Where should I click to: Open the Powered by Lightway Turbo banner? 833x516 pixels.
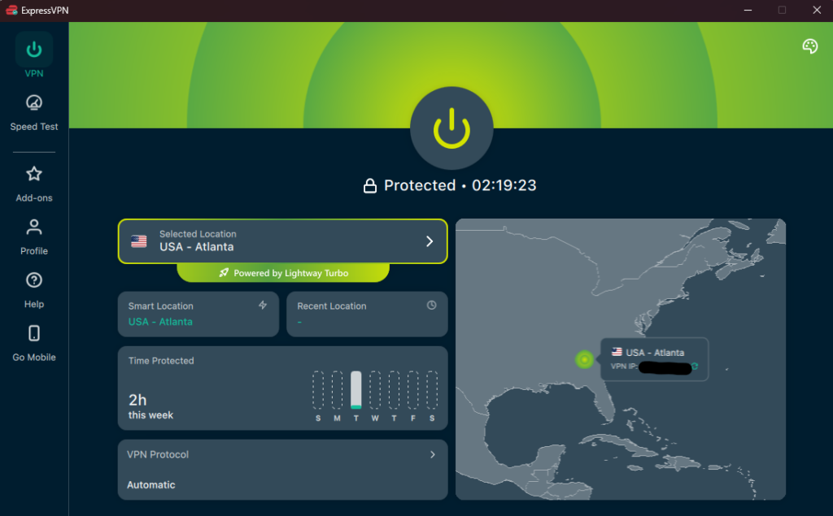(282, 272)
